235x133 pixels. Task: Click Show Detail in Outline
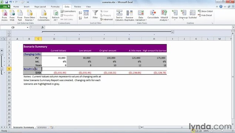pos(205,11)
